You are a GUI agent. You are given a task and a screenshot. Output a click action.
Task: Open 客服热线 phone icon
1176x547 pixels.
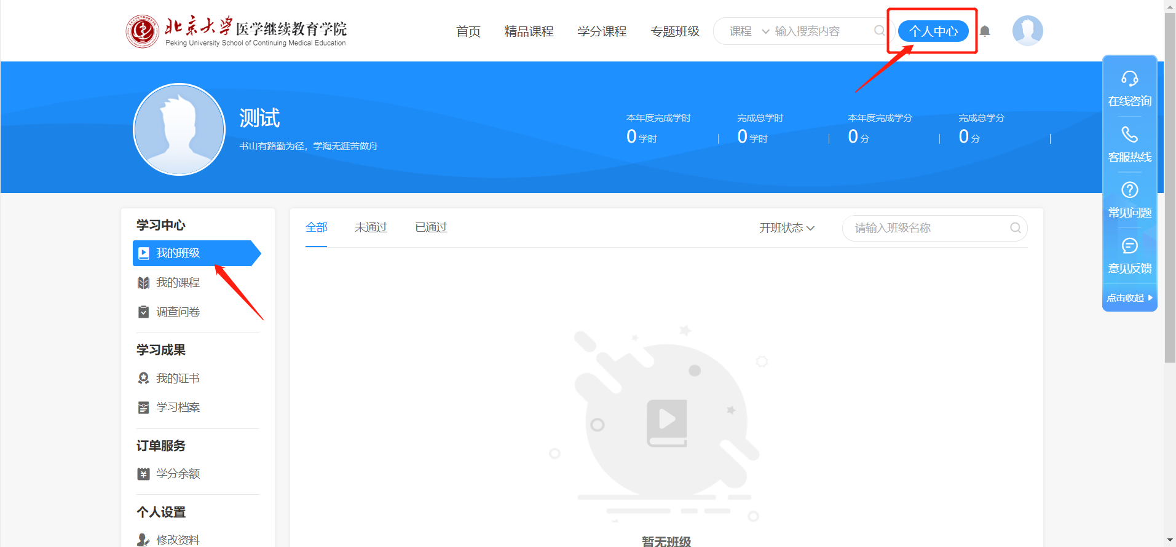click(1130, 135)
